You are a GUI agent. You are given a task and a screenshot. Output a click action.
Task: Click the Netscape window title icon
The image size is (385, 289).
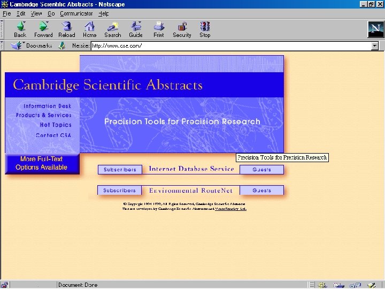point(4,4)
